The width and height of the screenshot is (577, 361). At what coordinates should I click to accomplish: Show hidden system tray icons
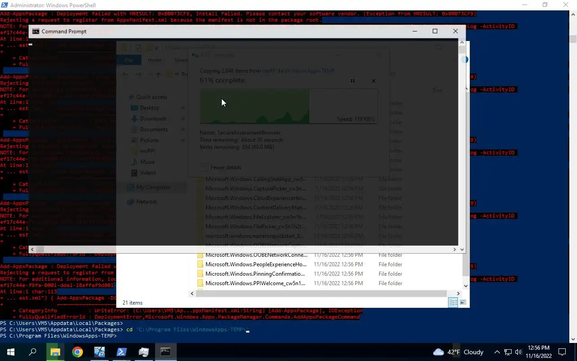[x=497, y=352]
